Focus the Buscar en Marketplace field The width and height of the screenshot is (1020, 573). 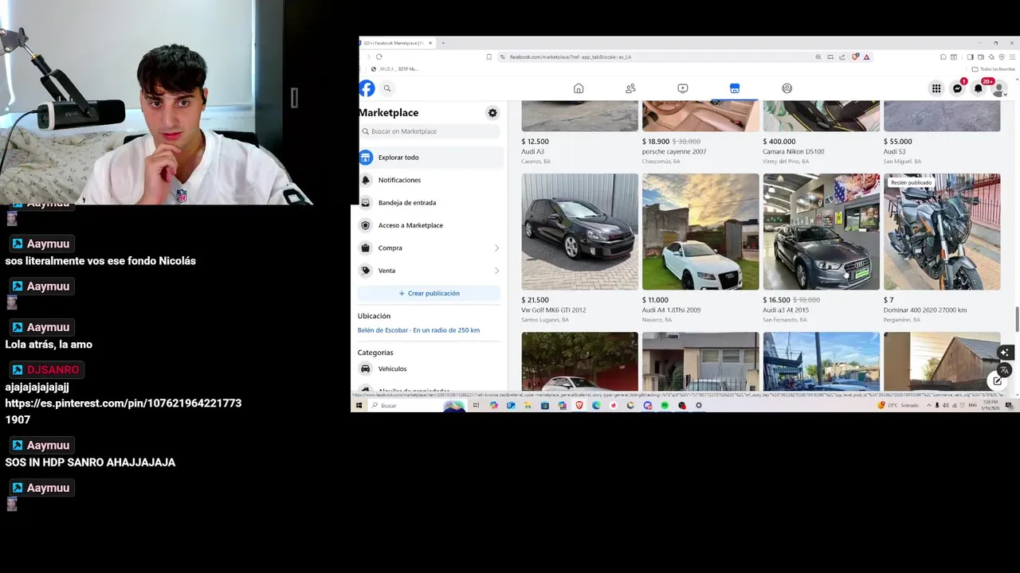pos(430,131)
